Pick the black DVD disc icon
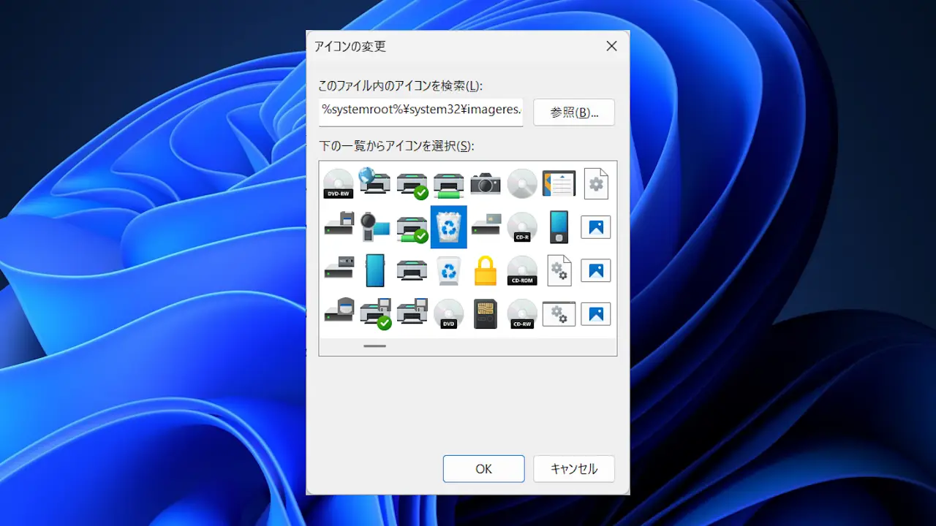936x526 pixels. (x=449, y=314)
